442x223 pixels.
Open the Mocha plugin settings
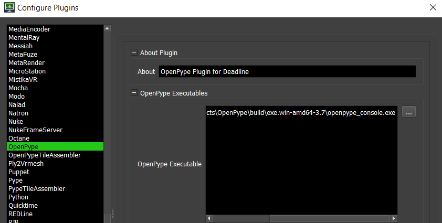pyautogui.click(x=18, y=88)
